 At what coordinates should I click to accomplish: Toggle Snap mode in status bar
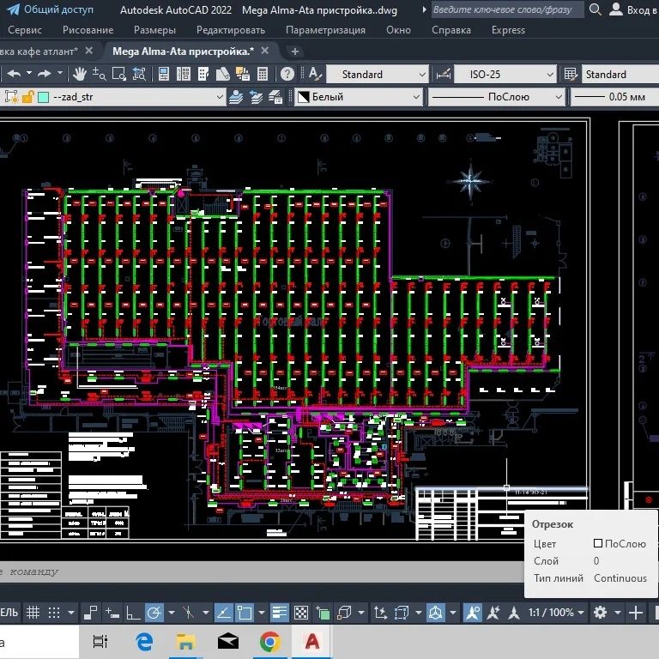click(54, 613)
